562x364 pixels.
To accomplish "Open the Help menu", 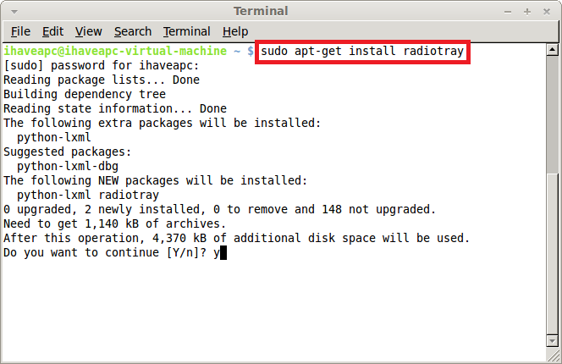I will coord(235,31).
